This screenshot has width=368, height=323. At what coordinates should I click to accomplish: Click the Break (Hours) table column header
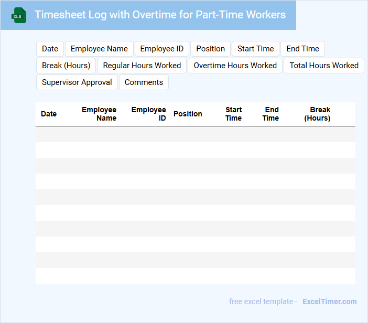pos(317,114)
